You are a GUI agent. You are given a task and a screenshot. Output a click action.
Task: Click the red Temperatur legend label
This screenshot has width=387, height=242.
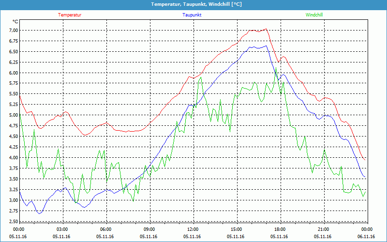(70, 15)
